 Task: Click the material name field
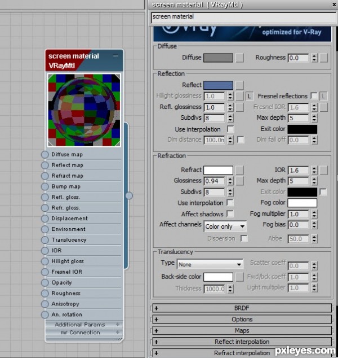click(244, 17)
